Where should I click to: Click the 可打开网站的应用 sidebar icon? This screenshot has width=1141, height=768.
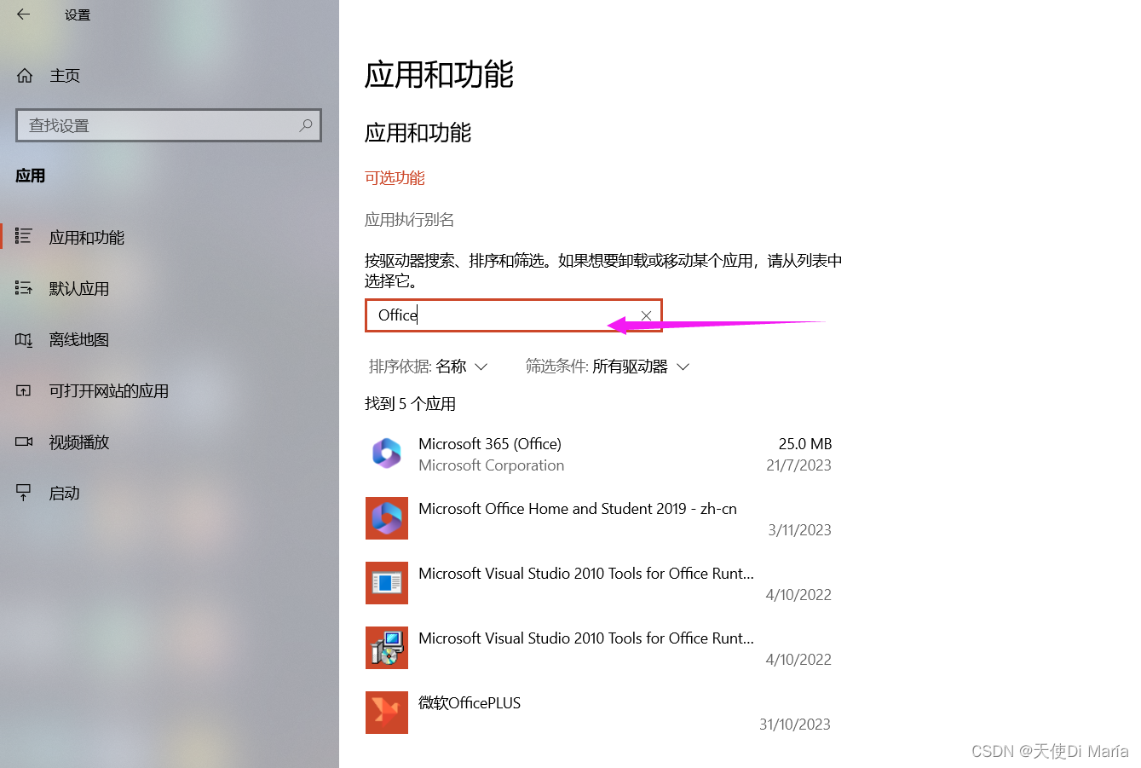(x=24, y=390)
